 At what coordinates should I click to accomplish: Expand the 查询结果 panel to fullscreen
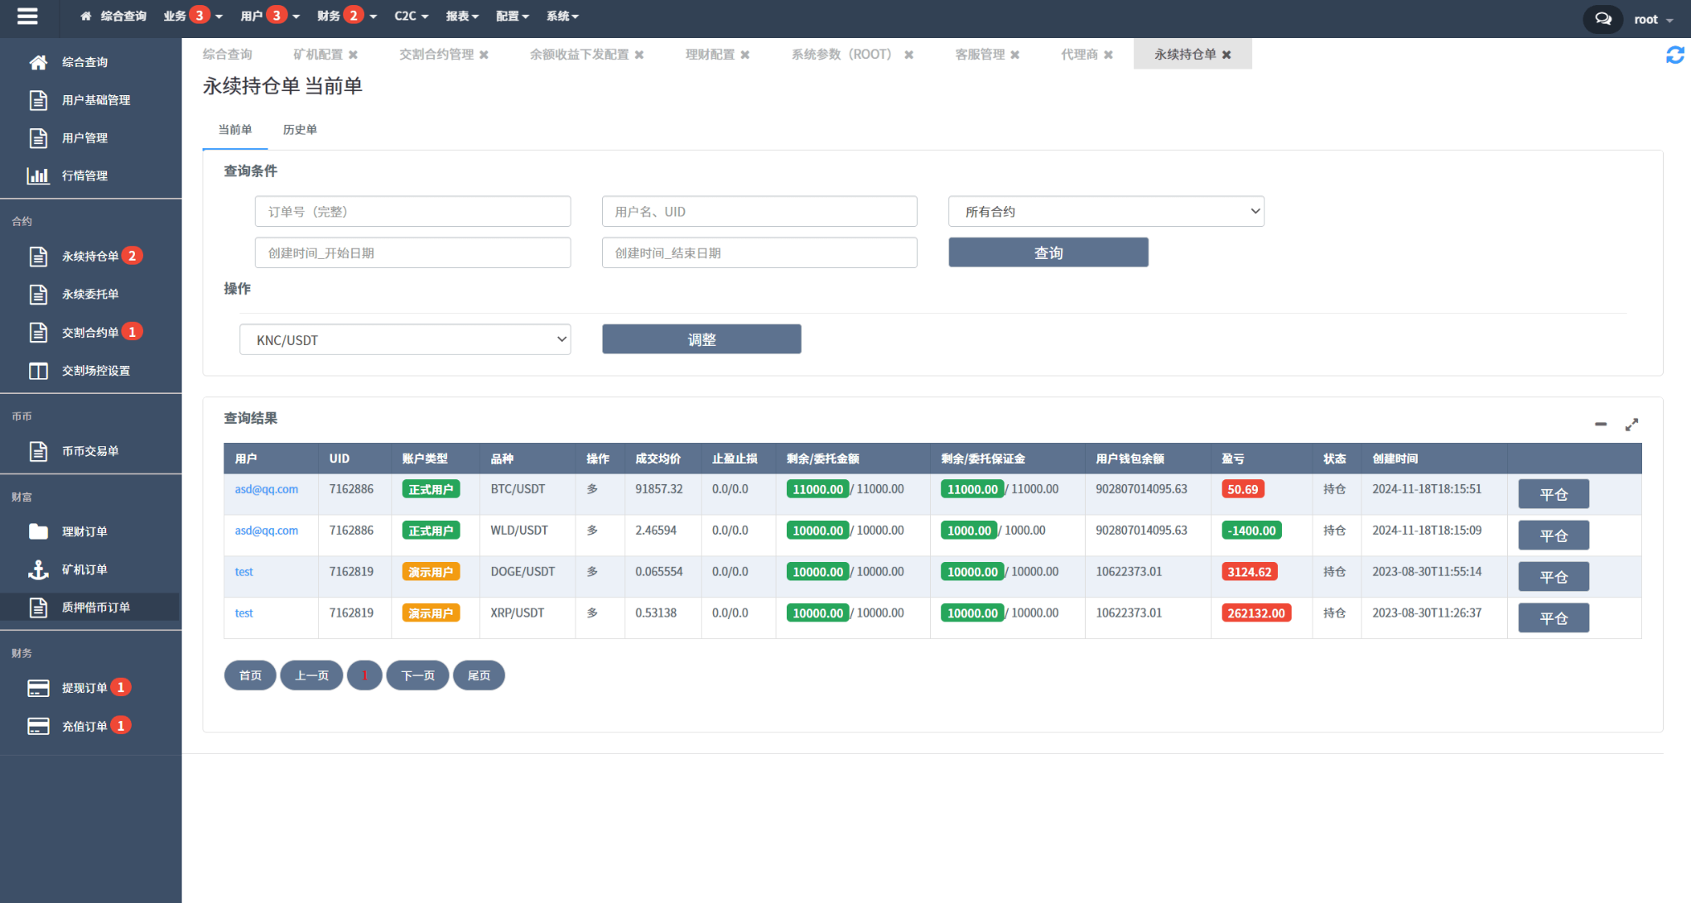click(x=1631, y=424)
